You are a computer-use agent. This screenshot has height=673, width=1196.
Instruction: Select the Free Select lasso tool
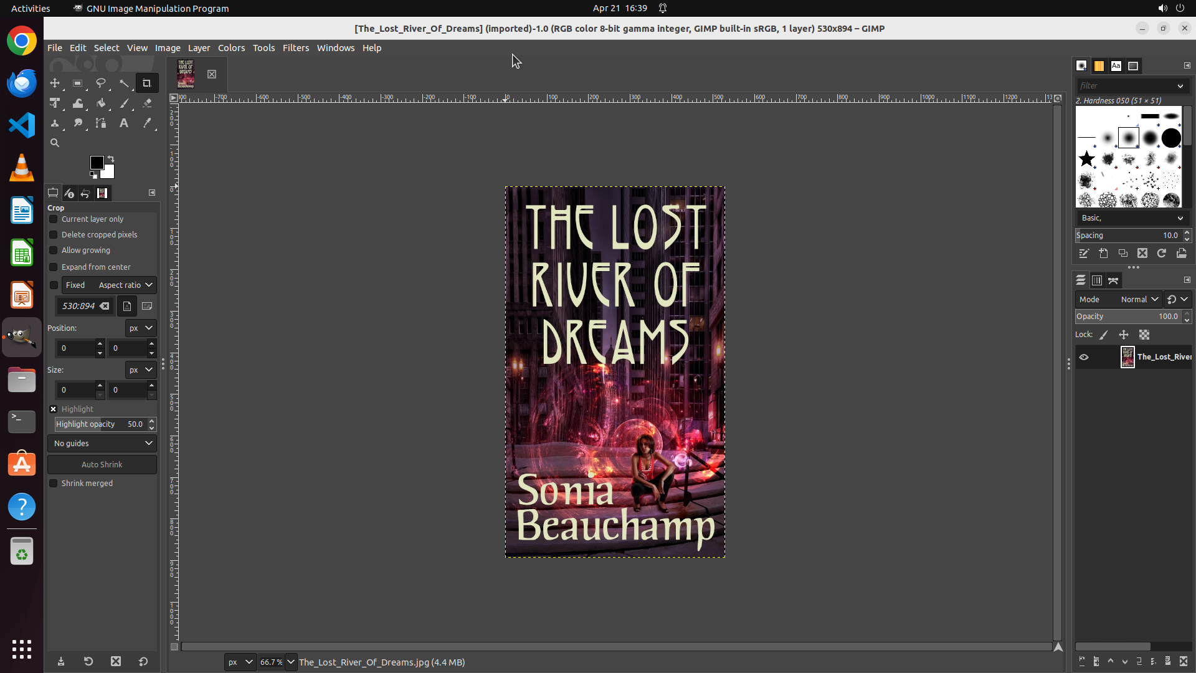coord(101,83)
